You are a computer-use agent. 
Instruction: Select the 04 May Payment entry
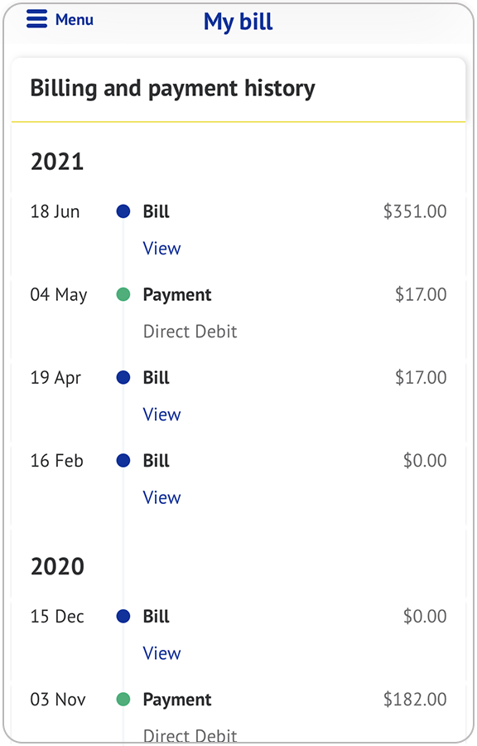tap(176, 295)
